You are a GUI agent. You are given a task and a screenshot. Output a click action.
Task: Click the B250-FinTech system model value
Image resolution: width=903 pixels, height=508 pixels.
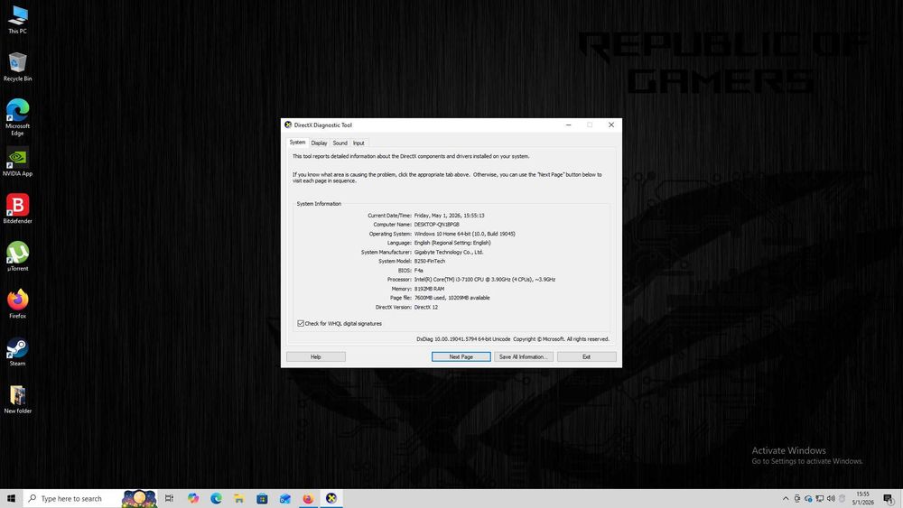coord(430,261)
